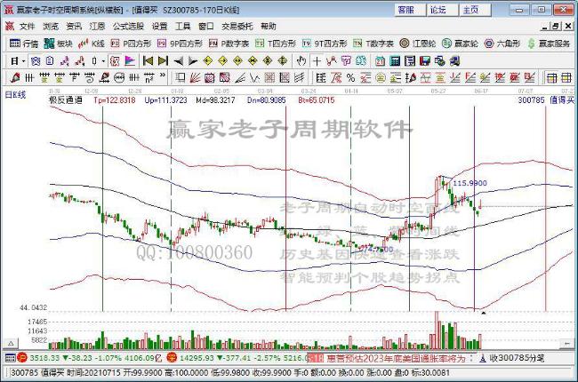Click the 客服 button in title bar
The width and height of the screenshot is (578, 382).
click(410, 10)
